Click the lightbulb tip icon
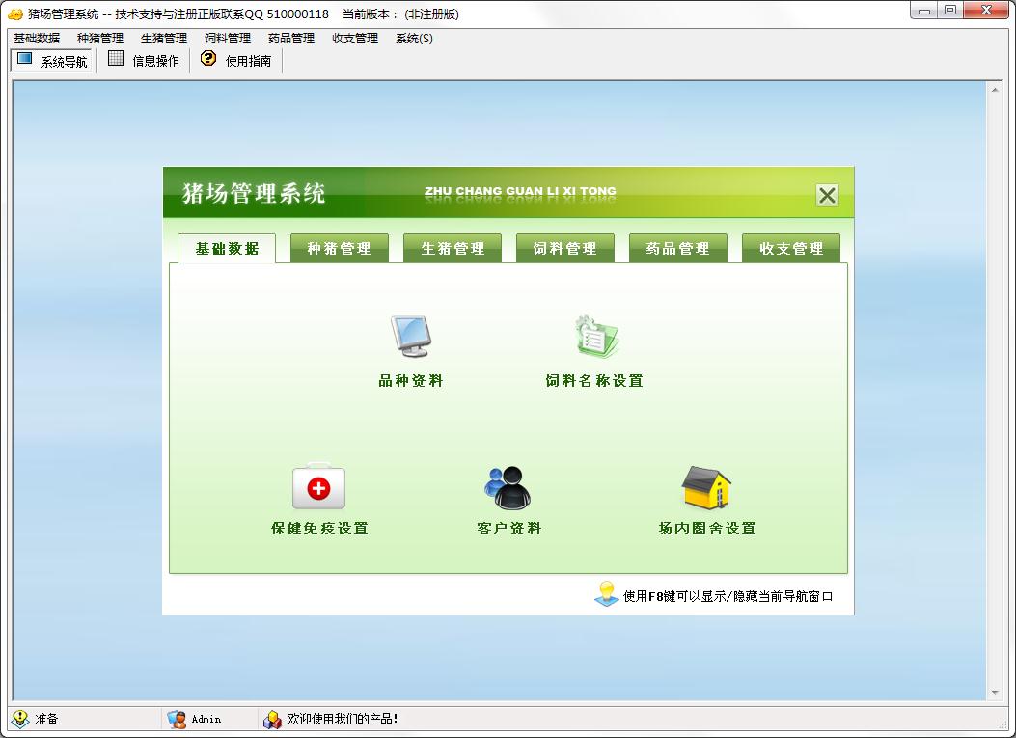 coord(607,593)
